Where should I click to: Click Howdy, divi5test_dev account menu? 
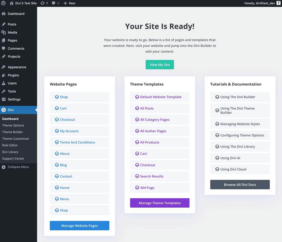pos(259,3)
